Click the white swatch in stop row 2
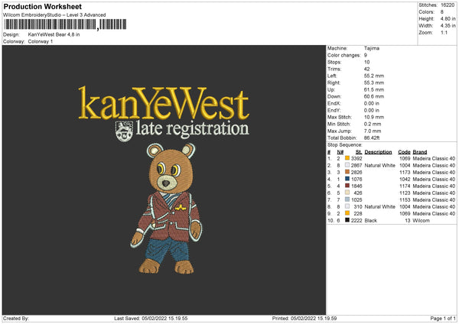Viewport: 459px width, 324px height. (x=347, y=165)
